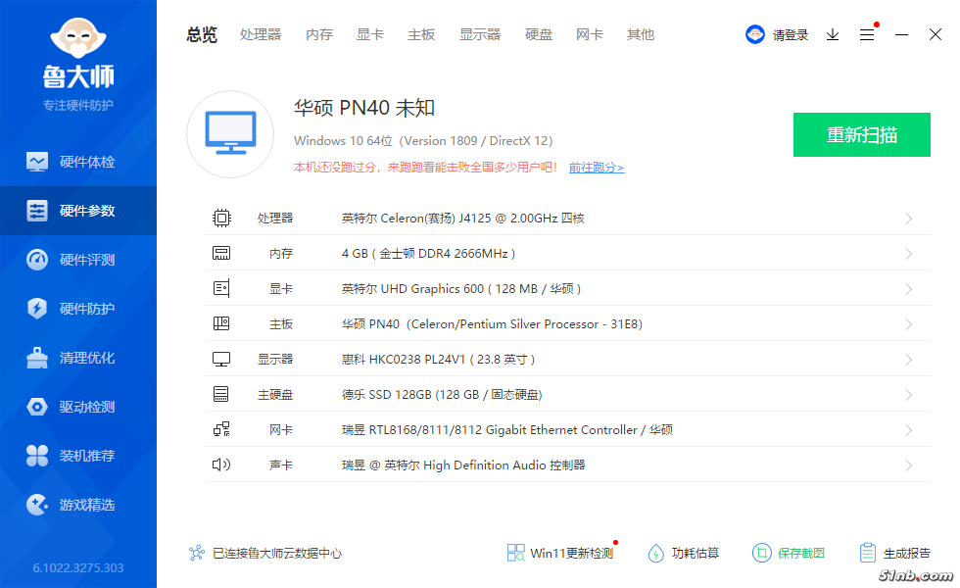Click the 装机推荐 clover icon

(37, 456)
